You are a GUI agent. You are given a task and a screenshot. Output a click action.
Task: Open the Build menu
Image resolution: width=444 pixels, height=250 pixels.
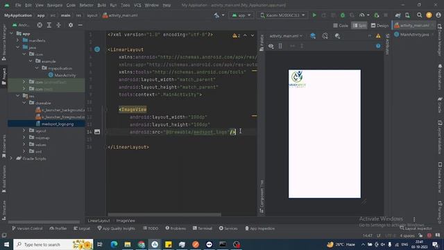click(x=102, y=5)
